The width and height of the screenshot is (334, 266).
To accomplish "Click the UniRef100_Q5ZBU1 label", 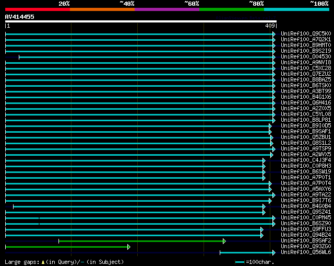I will click(306, 137).
